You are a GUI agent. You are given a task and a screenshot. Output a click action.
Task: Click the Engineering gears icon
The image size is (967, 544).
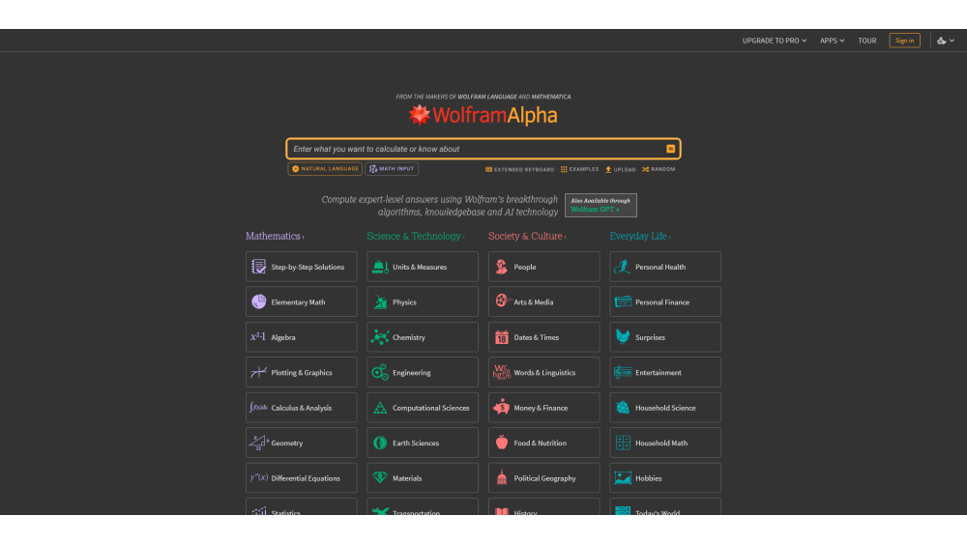pos(380,372)
